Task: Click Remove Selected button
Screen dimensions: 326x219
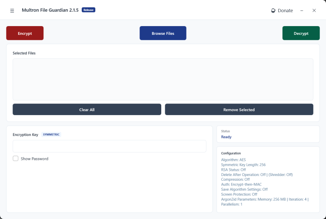Action: [239, 109]
